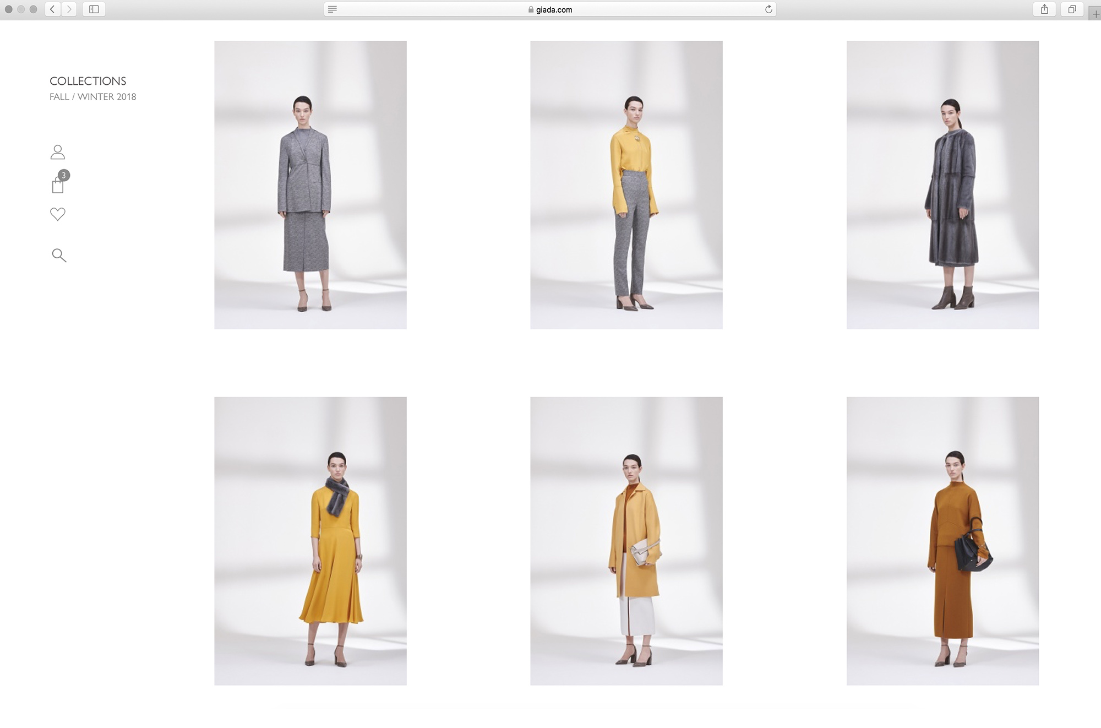Open the yellow coat white trousers look
The width and height of the screenshot is (1101, 728).
[626, 541]
